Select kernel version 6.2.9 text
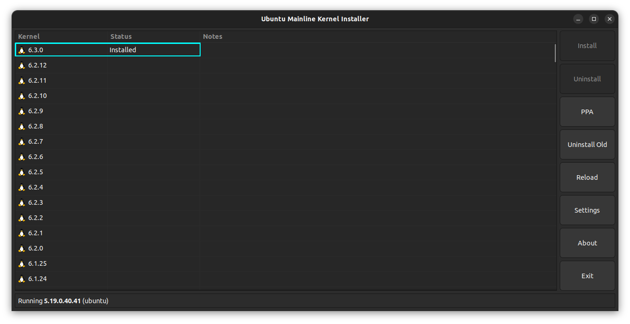This screenshot has width=630, height=324. tap(36, 111)
